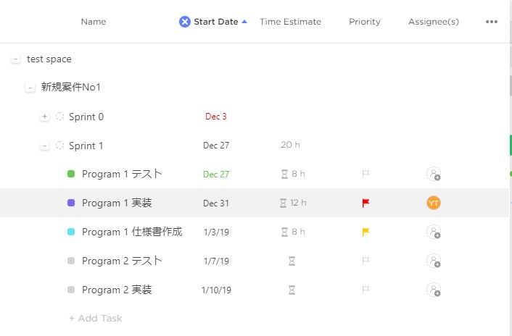Click the + Add Task button
Viewport: 512px width, 336px height.
95,318
